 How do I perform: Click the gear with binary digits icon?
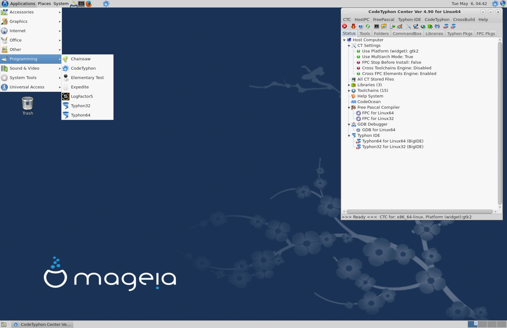click(416, 26)
